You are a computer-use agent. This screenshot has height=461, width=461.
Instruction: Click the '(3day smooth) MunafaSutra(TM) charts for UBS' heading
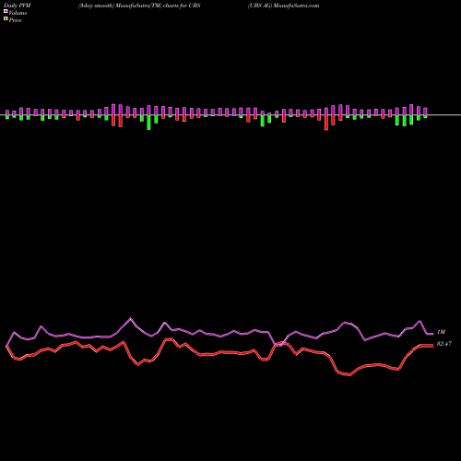coord(139,6)
